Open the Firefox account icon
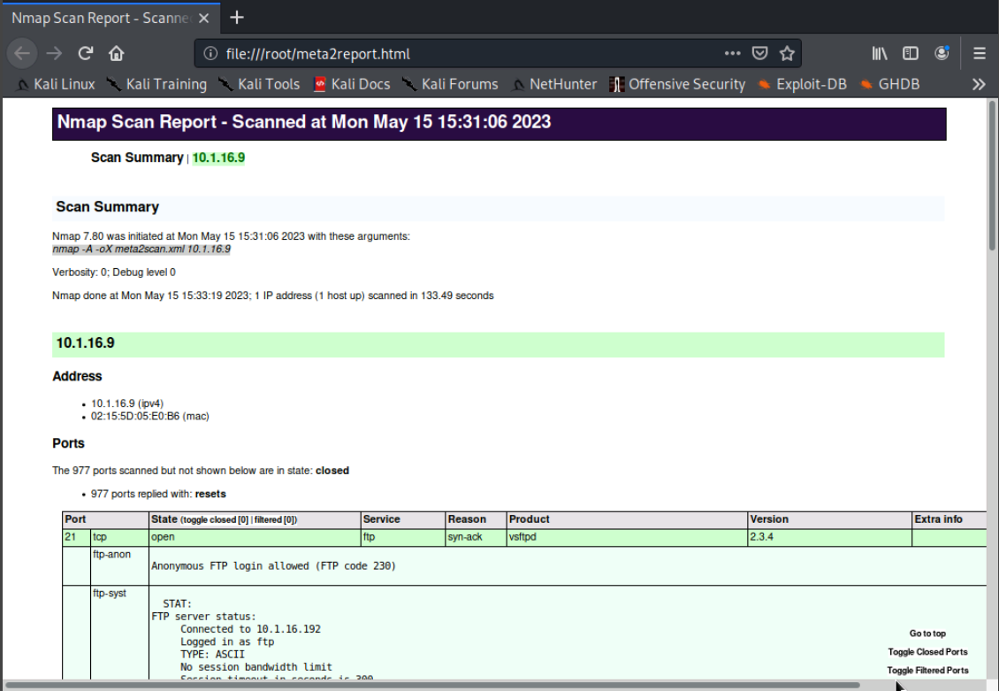The height and width of the screenshot is (691, 999). pos(942,54)
